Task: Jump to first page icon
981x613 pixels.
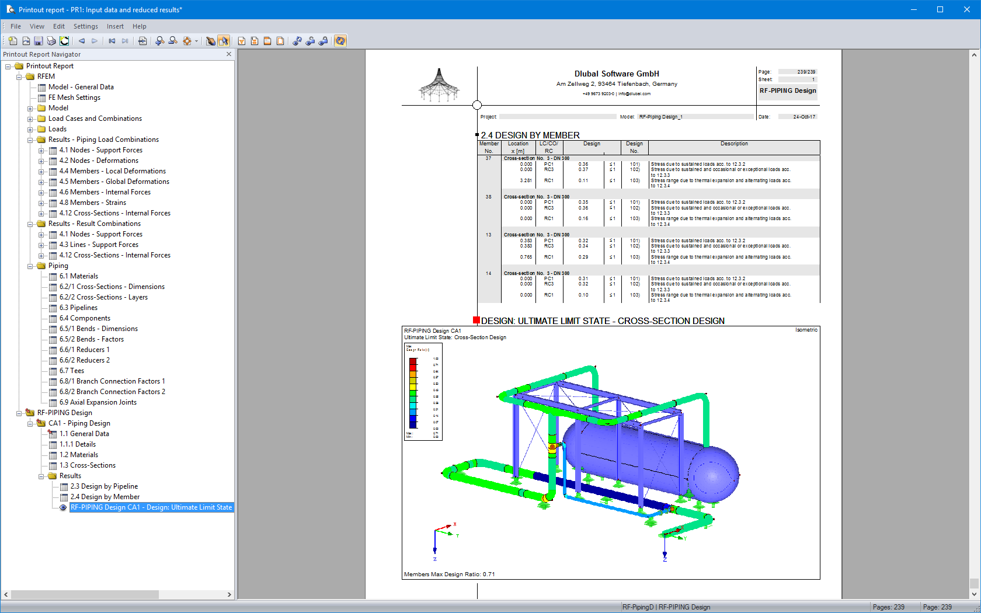Action: 112,41
